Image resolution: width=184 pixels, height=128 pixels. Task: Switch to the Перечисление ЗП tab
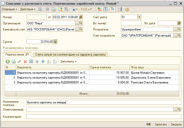pos(17,55)
